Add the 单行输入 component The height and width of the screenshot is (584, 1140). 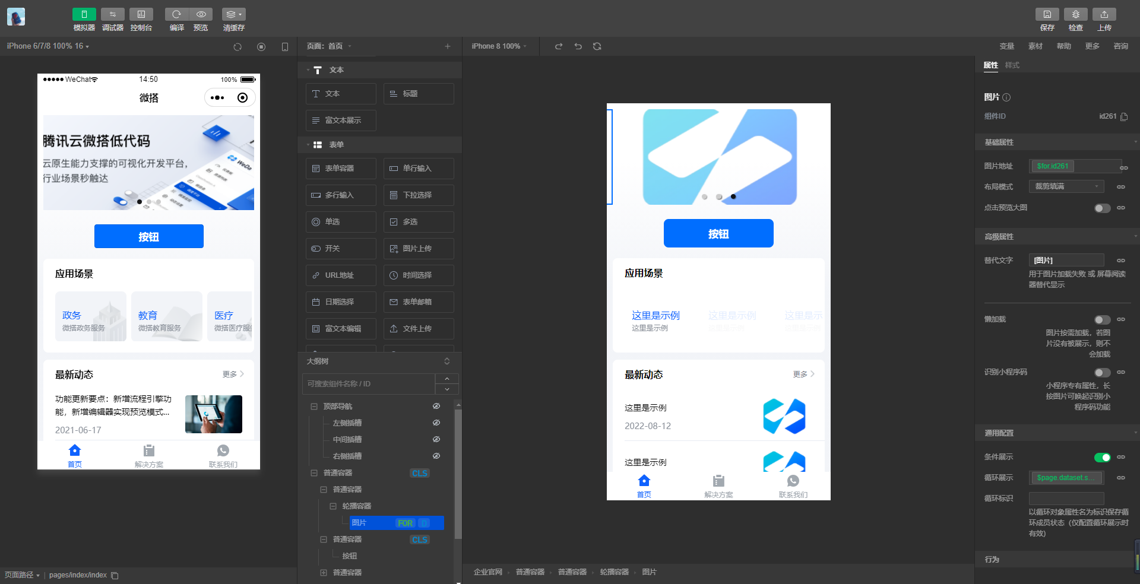pos(419,169)
